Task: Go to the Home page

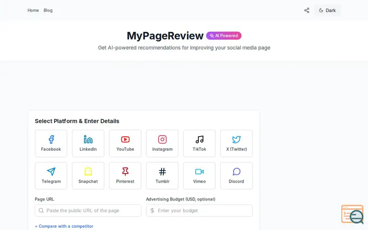Action: (33, 10)
